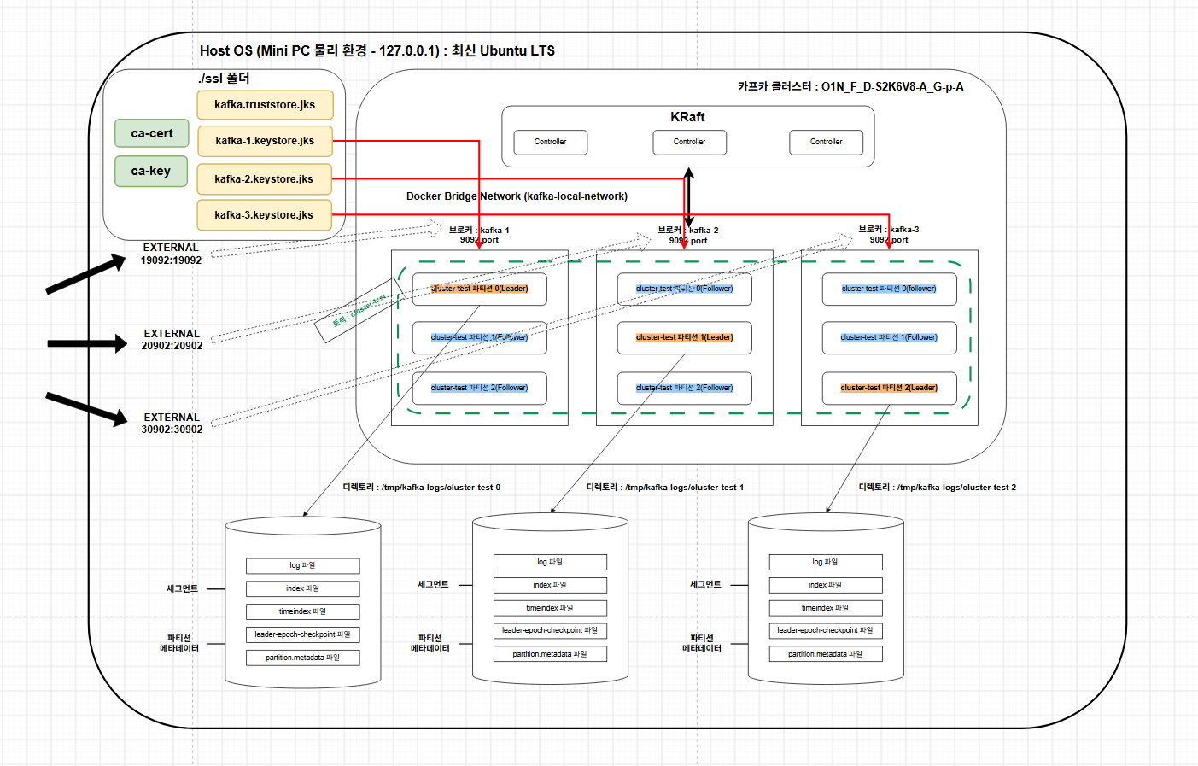The image size is (1198, 766).
Task: Select the rotated 토픽 : cluster-test label
Action: tap(359, 311)
